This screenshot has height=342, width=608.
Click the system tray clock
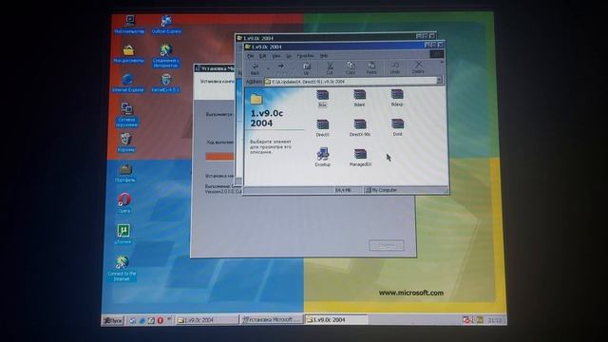(495, 320)
